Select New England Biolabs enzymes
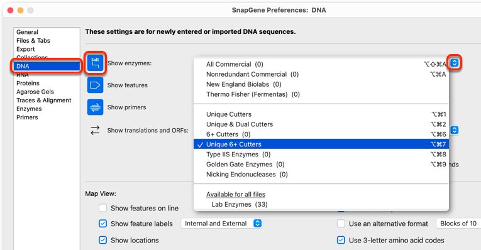This screenshot has width=481, height=250. (321, 84)
